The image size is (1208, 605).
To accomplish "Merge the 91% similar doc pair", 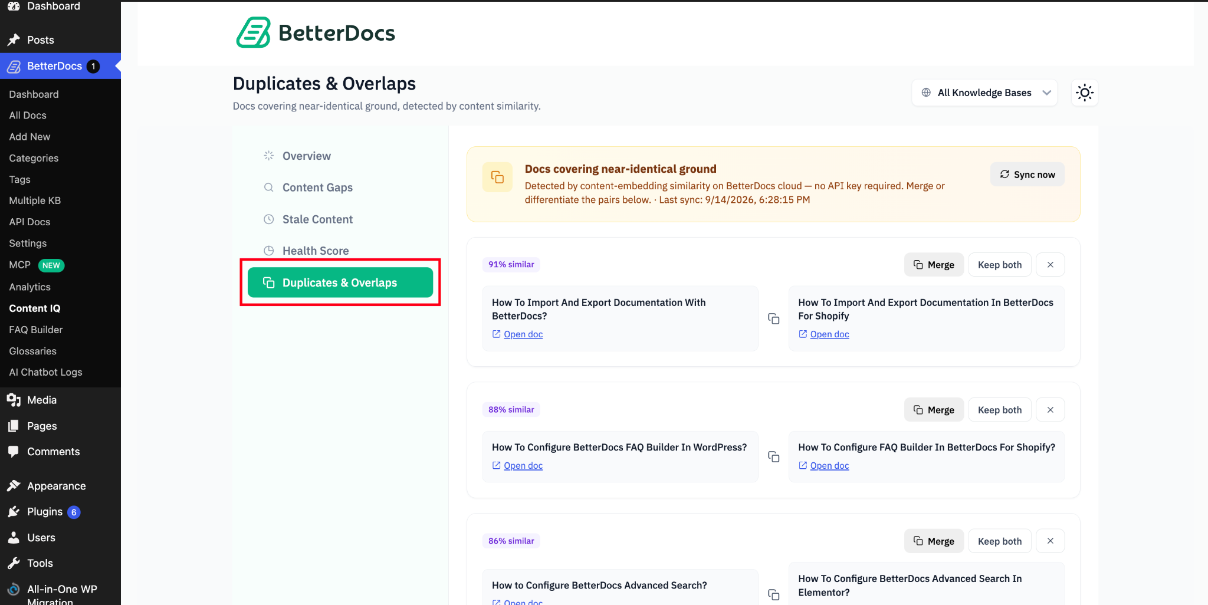I will (934, 265).
